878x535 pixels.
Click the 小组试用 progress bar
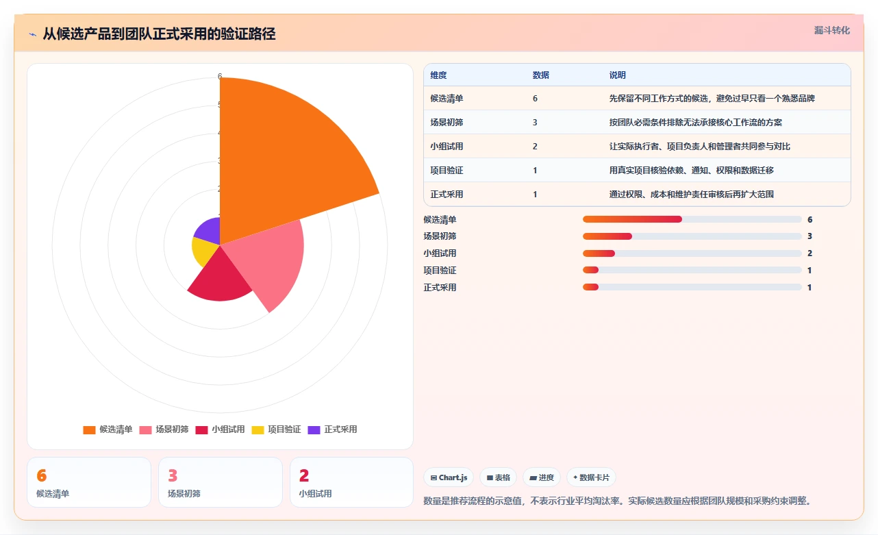(x=692, y=253)
